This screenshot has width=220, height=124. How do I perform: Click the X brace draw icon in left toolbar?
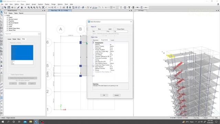click(1, 31)
